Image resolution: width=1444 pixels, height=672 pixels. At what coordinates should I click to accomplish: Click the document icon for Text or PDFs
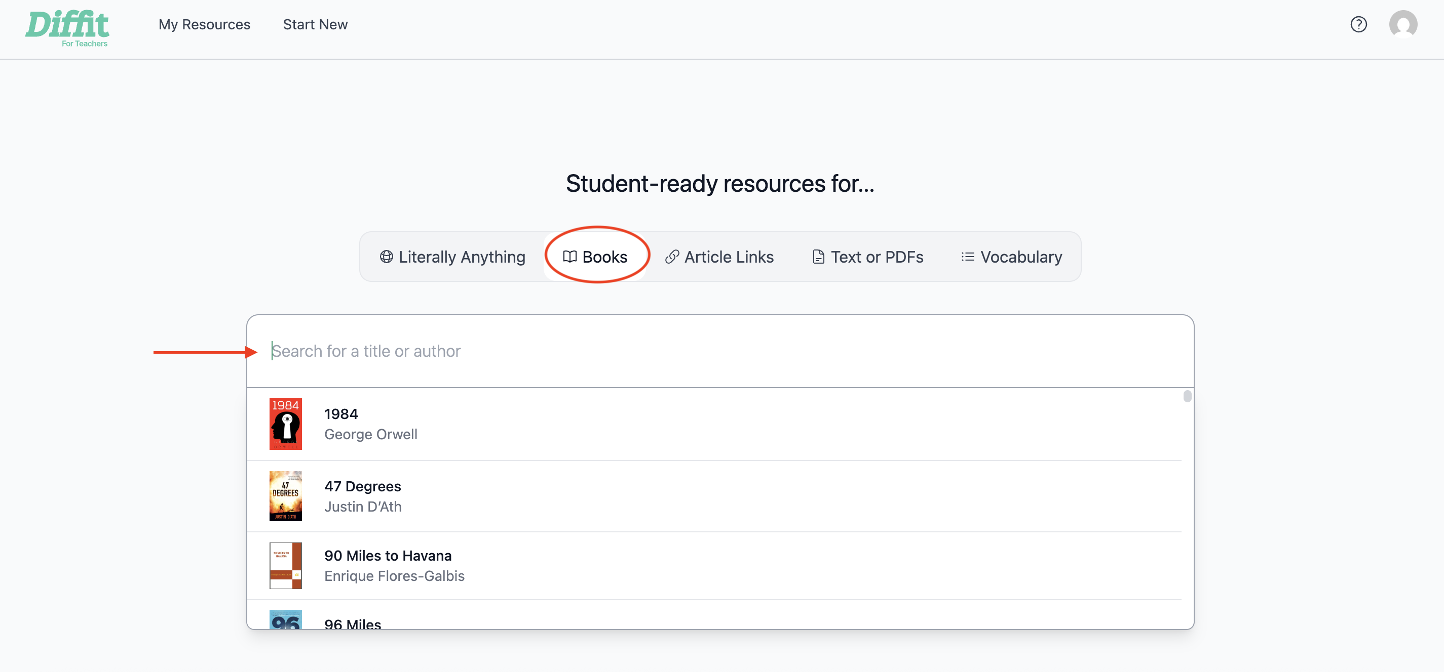coord(818,257)
